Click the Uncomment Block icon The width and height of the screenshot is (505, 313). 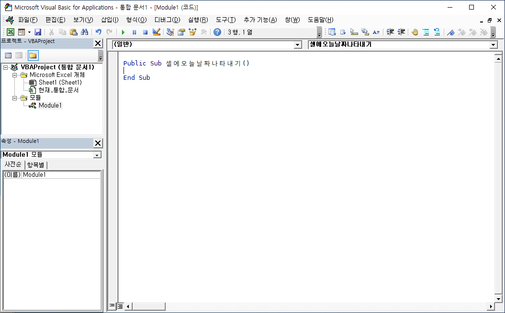[437, 32]
